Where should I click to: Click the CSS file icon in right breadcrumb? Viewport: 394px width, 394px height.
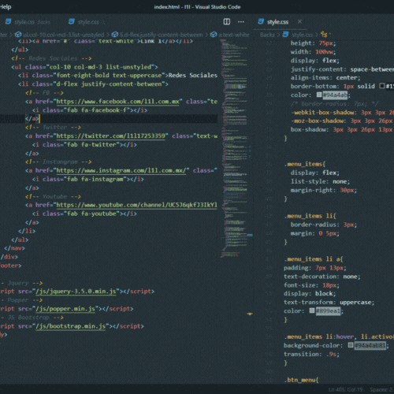[285, 35]
